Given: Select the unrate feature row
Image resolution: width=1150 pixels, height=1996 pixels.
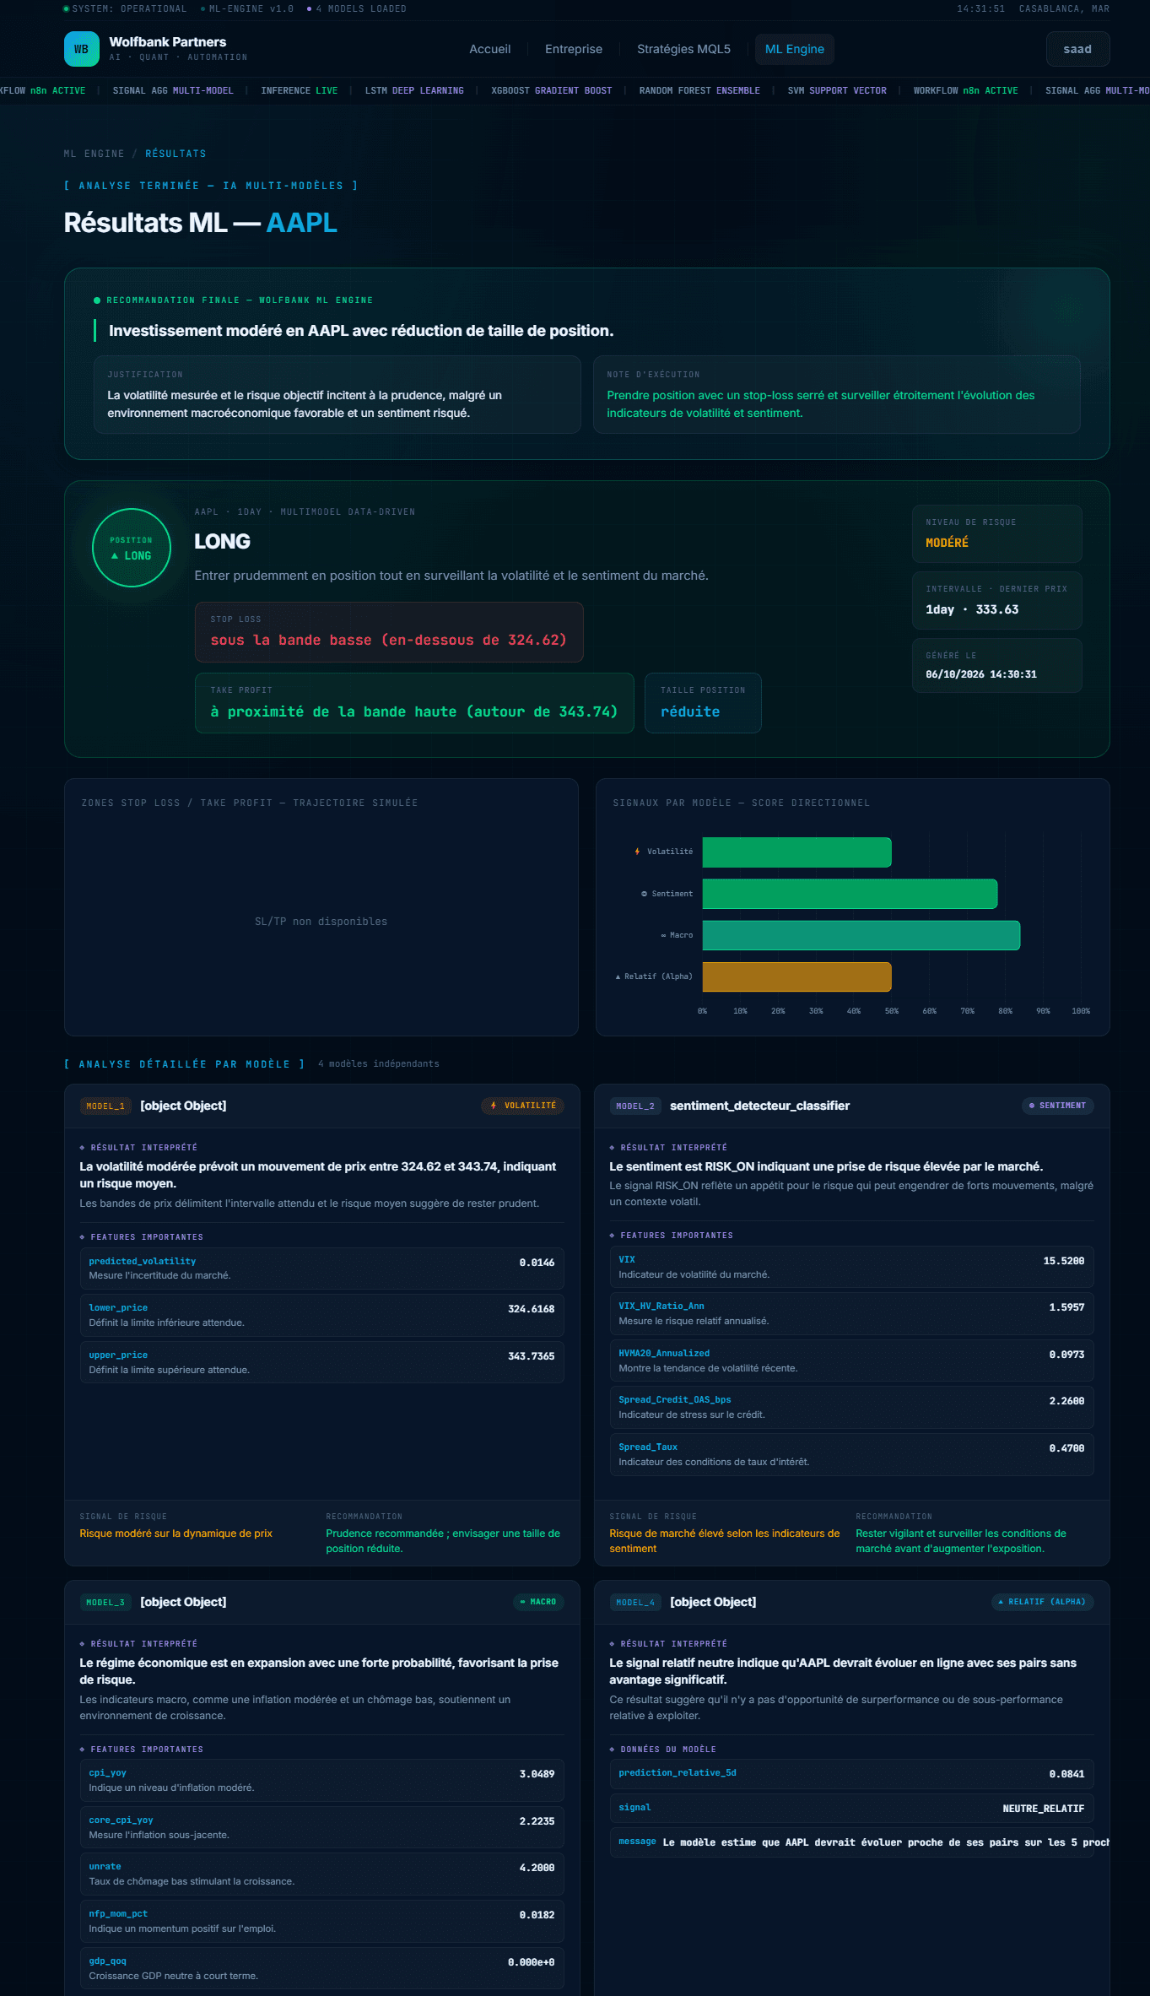Looking at the screenshot, I should [322, 1874].
